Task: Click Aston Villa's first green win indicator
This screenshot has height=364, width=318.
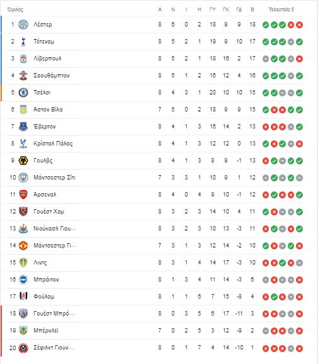Action: [266, 110]
